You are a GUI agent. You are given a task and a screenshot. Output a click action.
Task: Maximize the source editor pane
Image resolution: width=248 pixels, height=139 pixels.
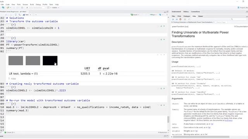tap(167, 12)
